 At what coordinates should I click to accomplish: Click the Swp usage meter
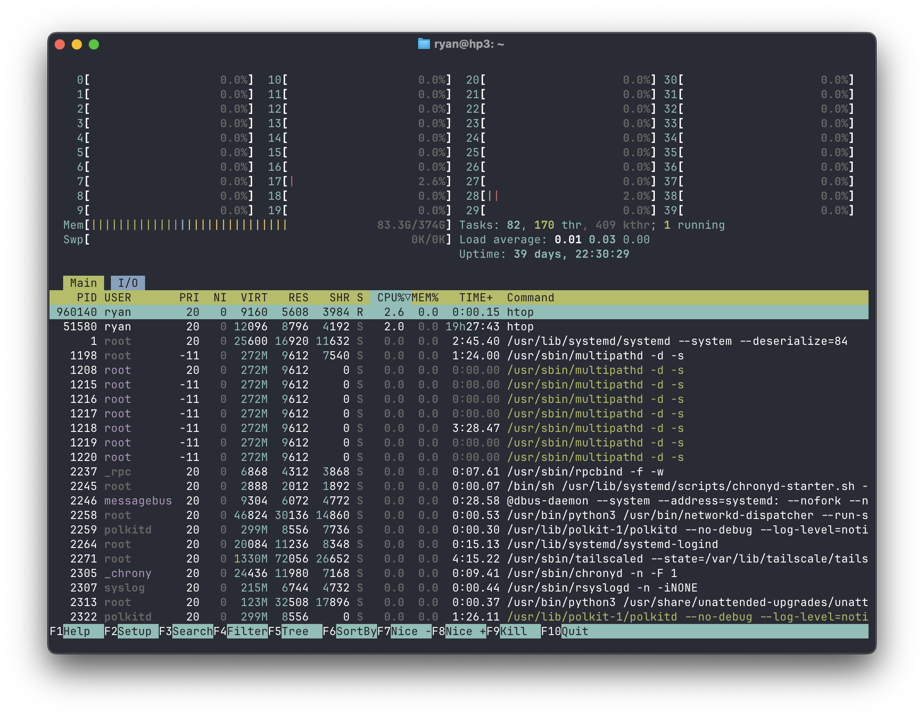[x=257, y=239]
